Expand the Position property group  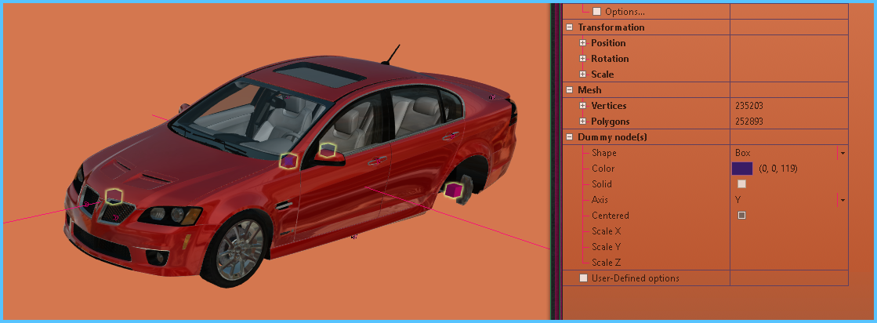pos(583,43)
